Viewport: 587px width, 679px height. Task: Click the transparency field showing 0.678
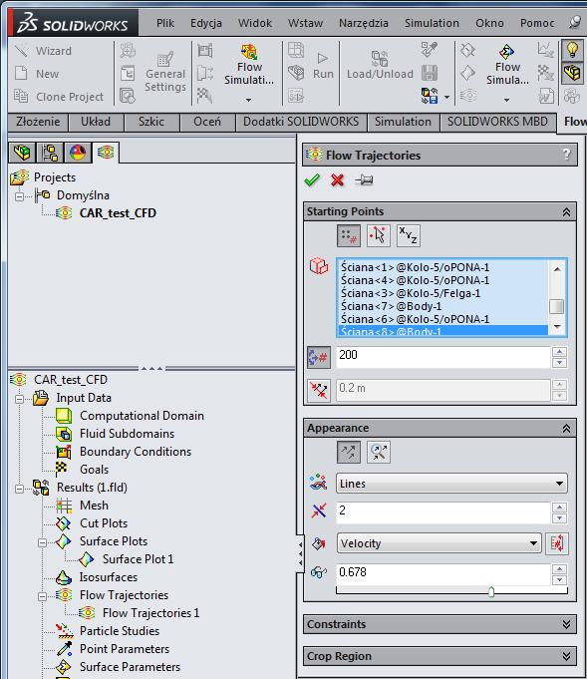(442, 574)
